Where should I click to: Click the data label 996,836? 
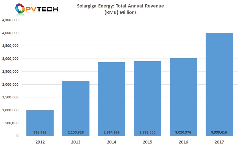[x=40, y=132]
